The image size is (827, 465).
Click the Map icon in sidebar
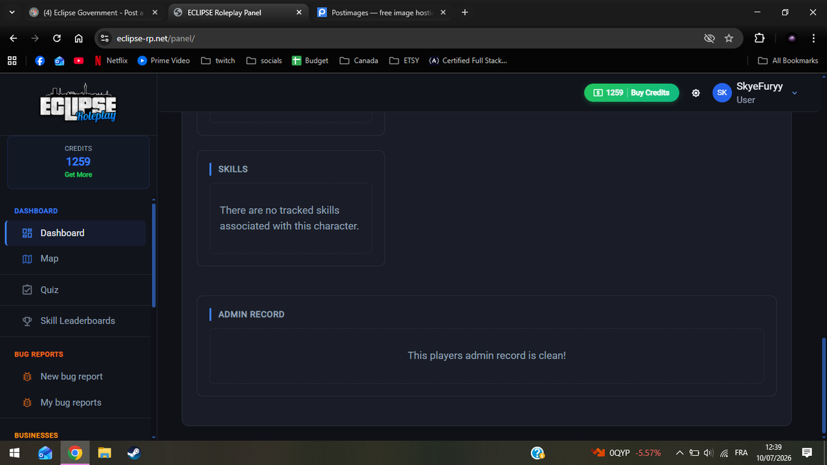coord(27,259)
